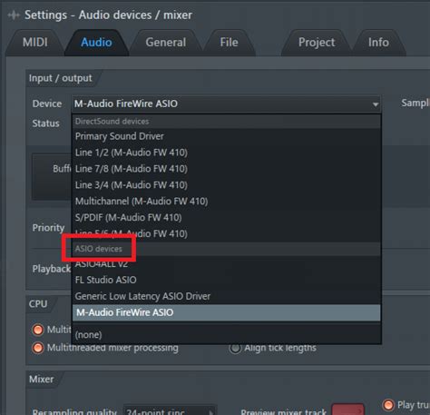Image resolution: width=430 pixels, height=415 pixels.
Task: Switch to the MIDI settings tab
Action: point(35,43)
